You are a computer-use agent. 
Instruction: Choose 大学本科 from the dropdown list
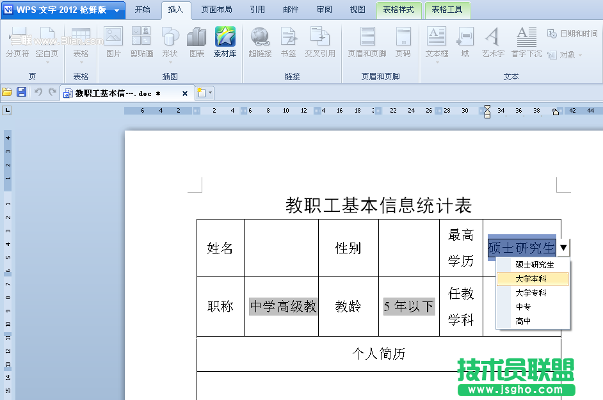click(531, 279)
